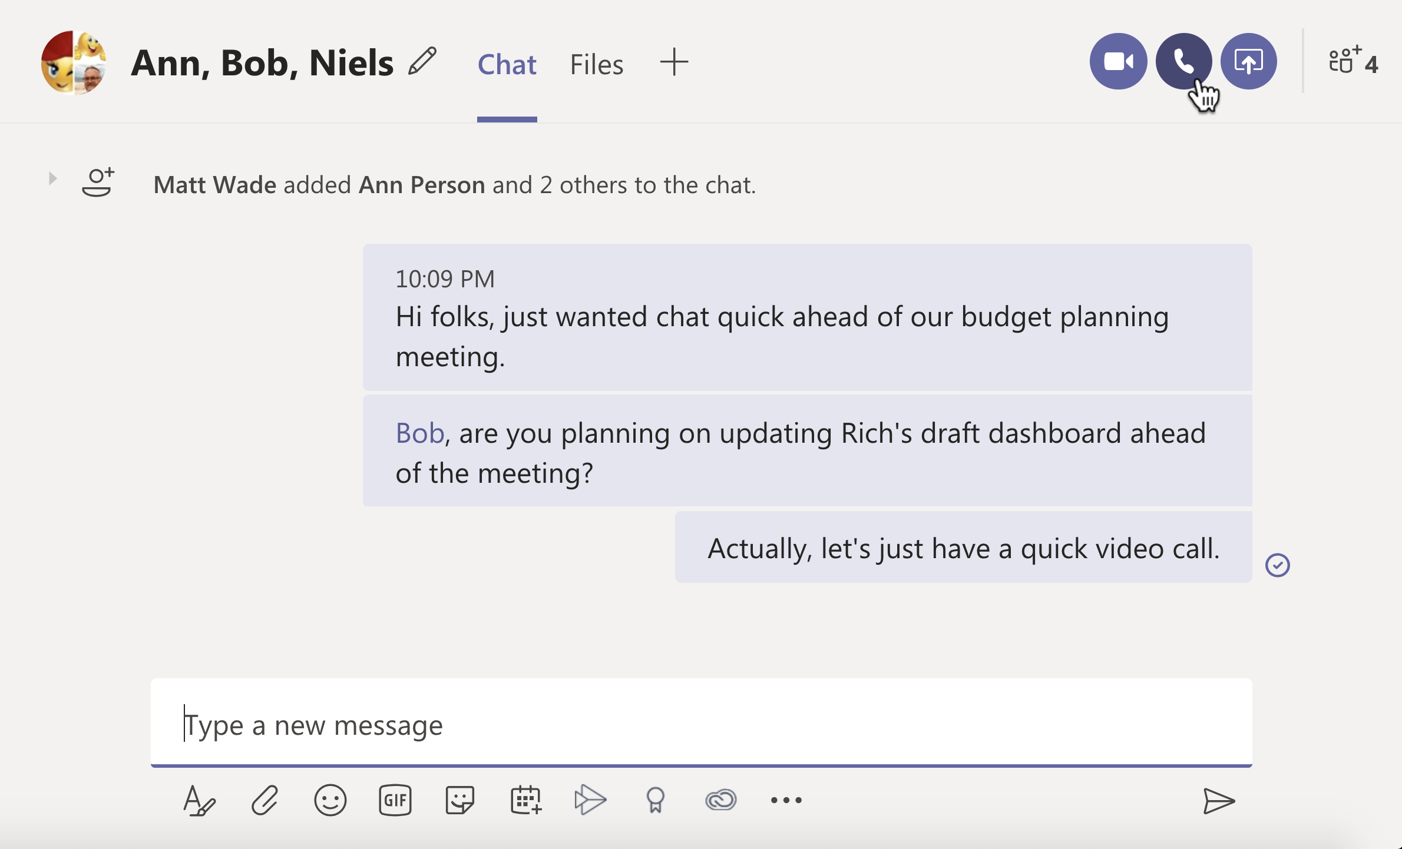This screenshot has width=1402, height=849.
Task: Open the GIF picker
Action: 395,800
